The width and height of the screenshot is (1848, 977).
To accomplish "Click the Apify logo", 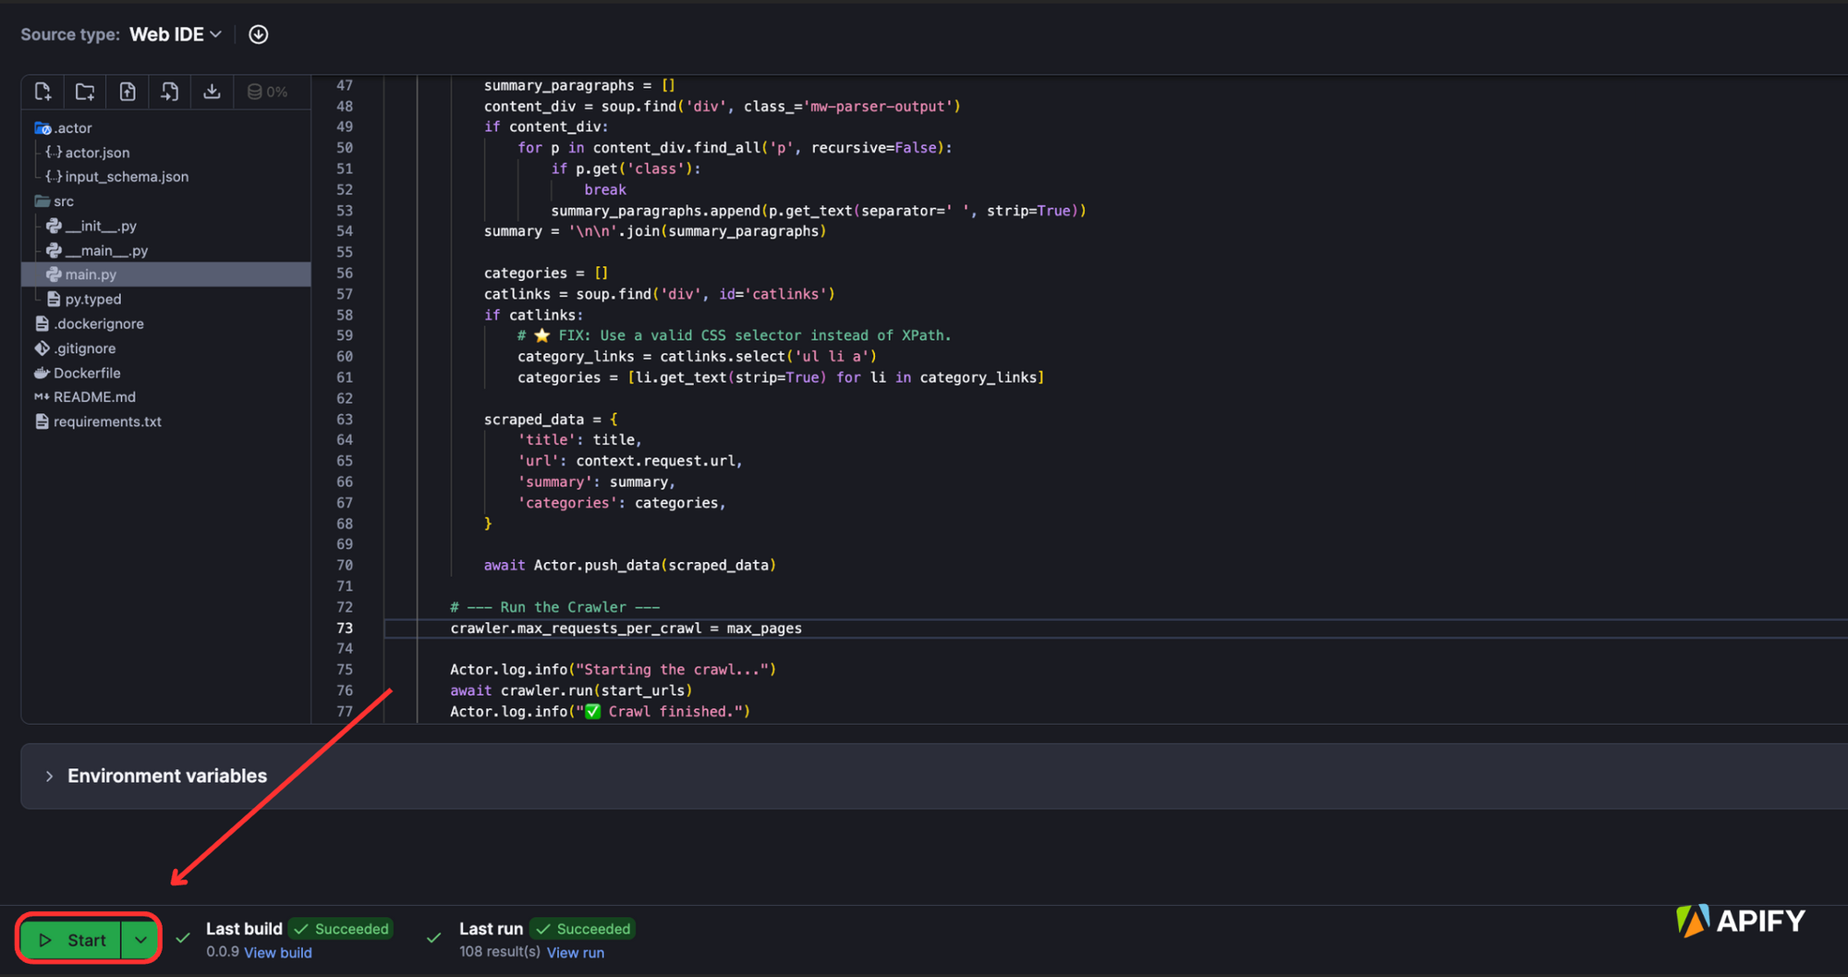I will point(1741,921).
